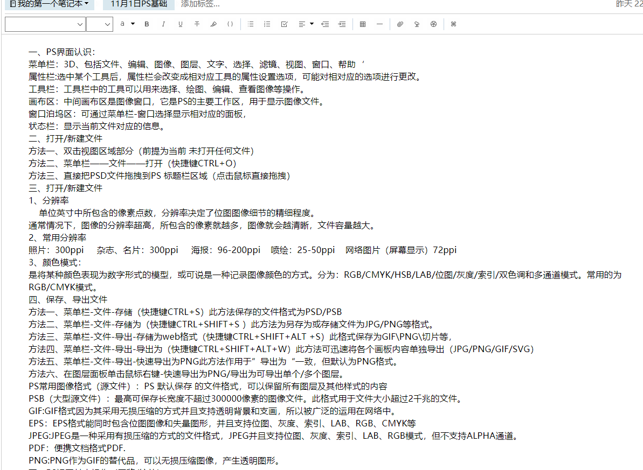643x470 pixels.
Task: Toggle bold formatting
Action: point(147,24)
